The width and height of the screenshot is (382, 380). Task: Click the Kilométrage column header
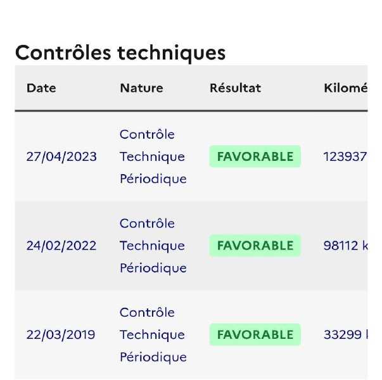(346, 88)
